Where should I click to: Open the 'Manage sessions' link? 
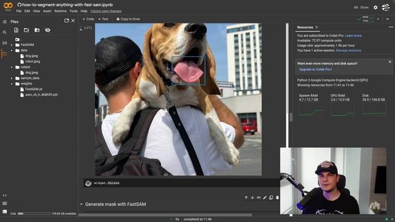349,51
